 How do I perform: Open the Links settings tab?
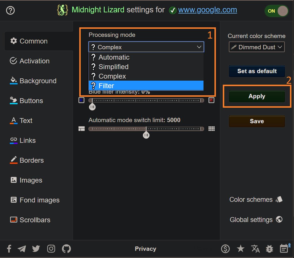tap(22, 140)
